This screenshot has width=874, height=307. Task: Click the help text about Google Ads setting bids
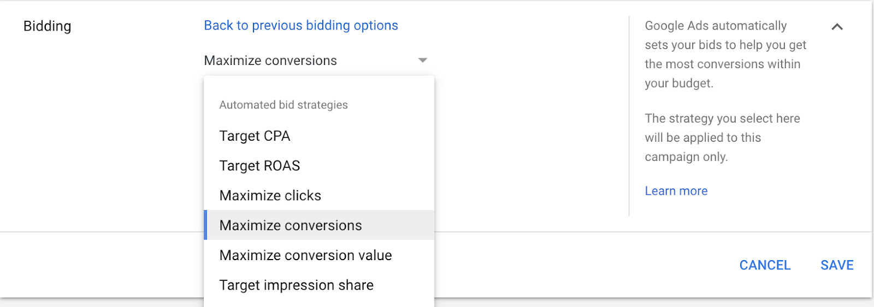pos(725,55)
